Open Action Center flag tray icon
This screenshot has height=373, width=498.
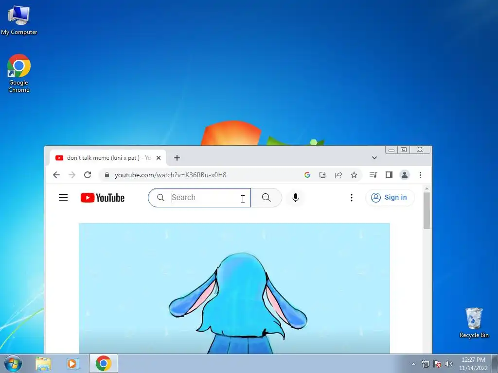(x=437, y=364)
